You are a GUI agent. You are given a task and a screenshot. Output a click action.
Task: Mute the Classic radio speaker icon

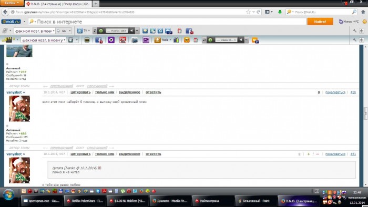click(241, 40)
